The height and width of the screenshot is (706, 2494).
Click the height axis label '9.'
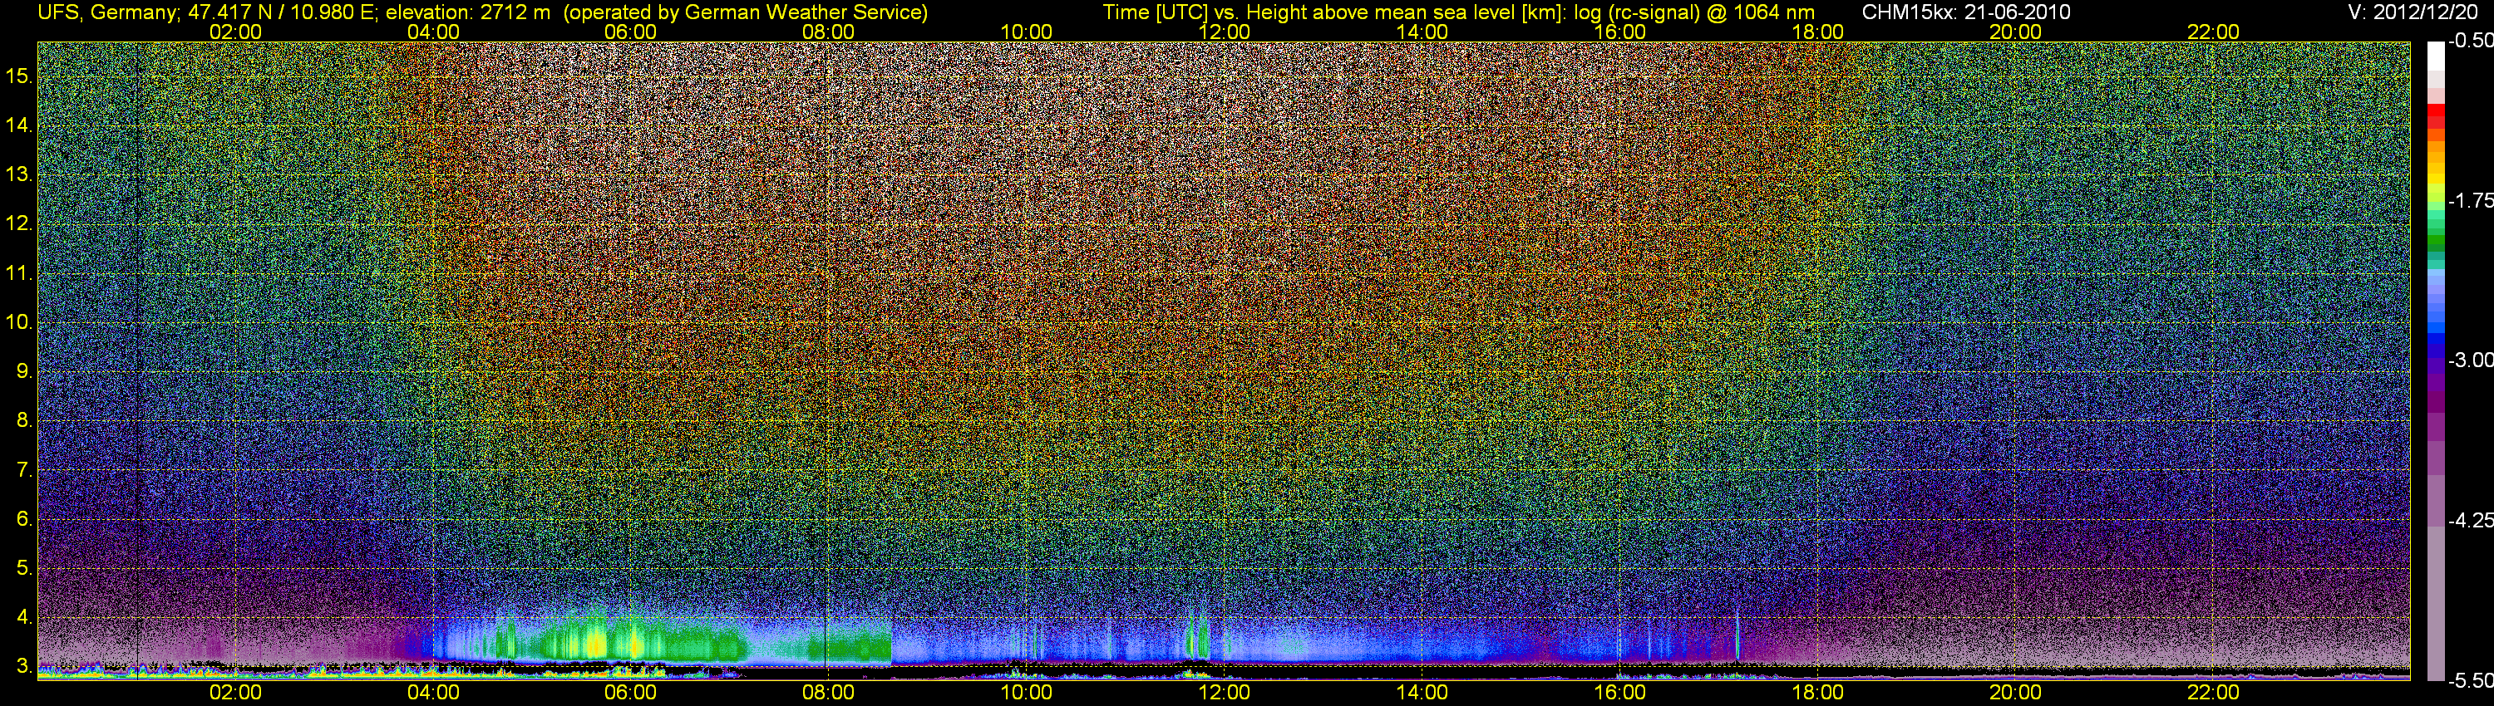[24, 370]
